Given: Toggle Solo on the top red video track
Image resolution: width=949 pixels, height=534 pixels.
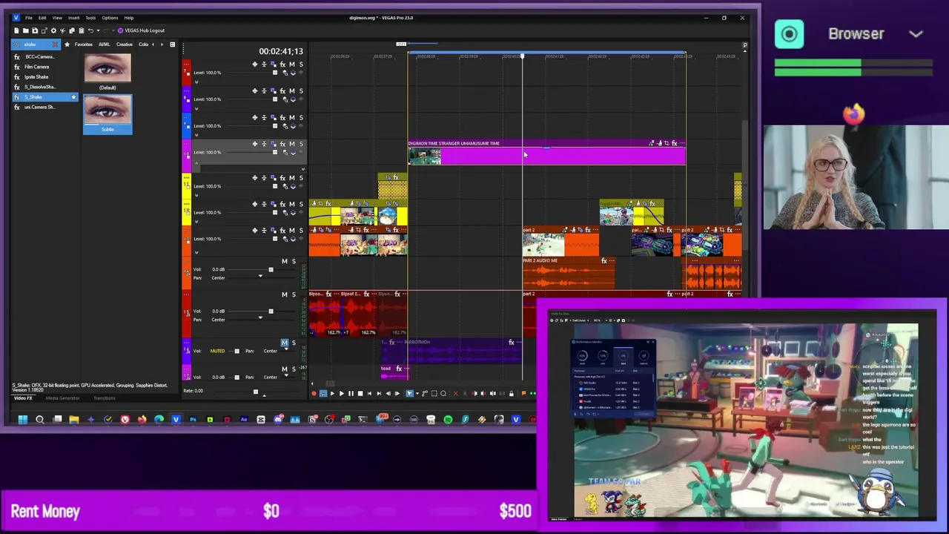Looking at the screenshot, I should [300, 65].
